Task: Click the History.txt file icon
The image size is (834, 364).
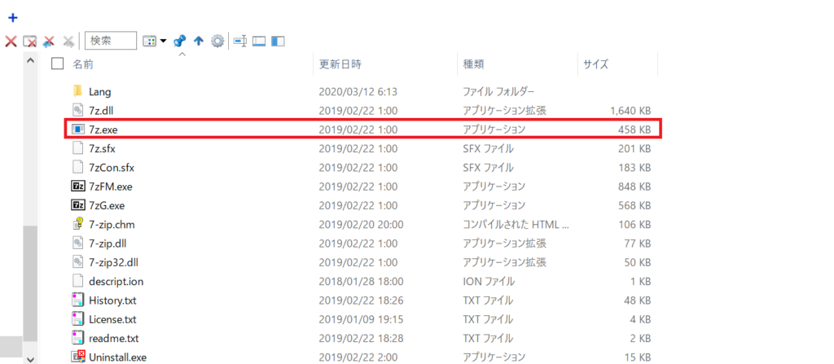Action: (77, 300)
